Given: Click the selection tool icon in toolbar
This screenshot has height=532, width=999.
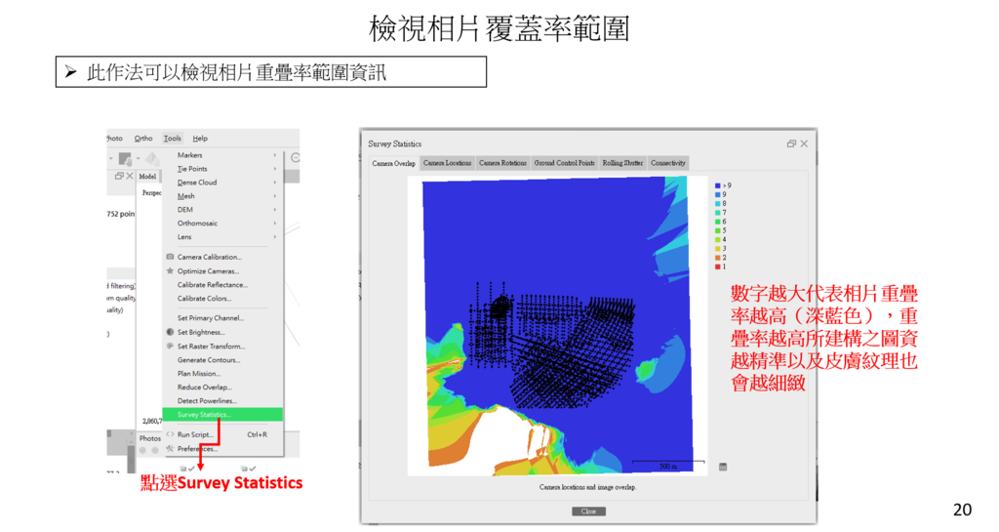Looking at the screenshot, I should pos(125,158).
